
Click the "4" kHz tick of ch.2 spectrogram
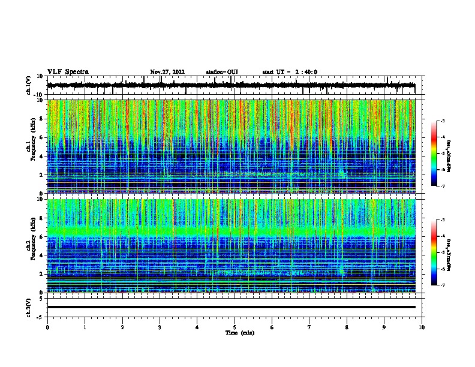click(42, 255)
